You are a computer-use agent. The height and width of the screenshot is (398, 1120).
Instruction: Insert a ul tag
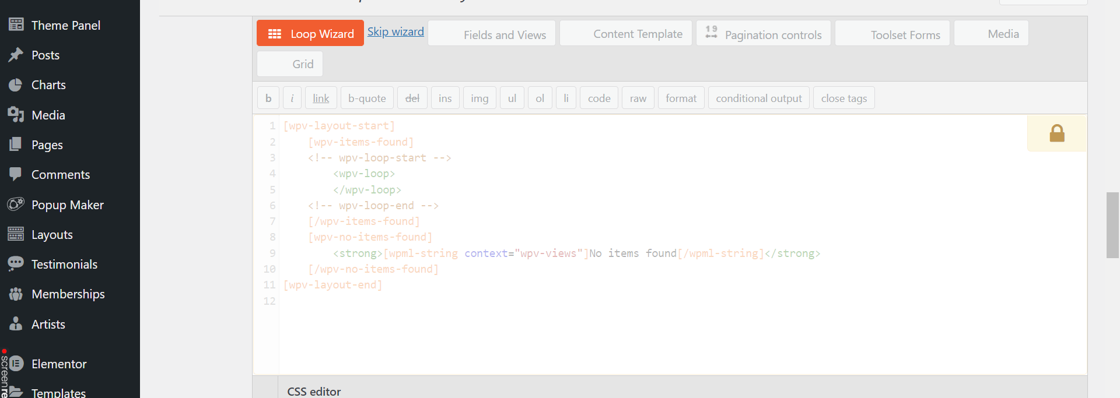pos(512,98)
